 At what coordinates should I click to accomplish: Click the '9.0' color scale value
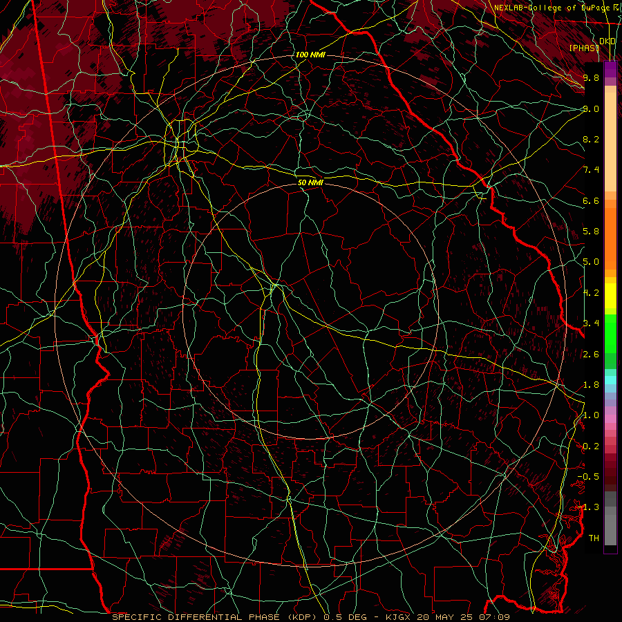pos(591,109)
